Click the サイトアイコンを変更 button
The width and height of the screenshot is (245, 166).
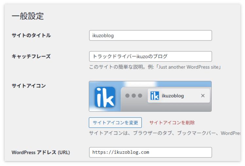point(115,123)
